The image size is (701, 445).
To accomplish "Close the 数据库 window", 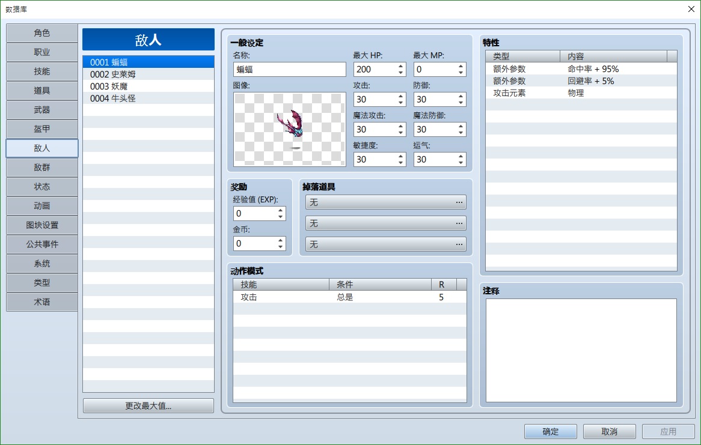I will 691,9.
